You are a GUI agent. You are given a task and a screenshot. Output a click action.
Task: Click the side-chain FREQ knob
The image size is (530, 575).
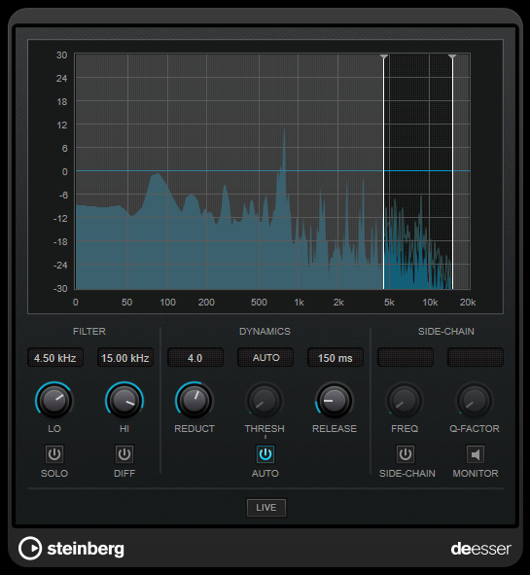pyautogui.click(x=405, y=401)
